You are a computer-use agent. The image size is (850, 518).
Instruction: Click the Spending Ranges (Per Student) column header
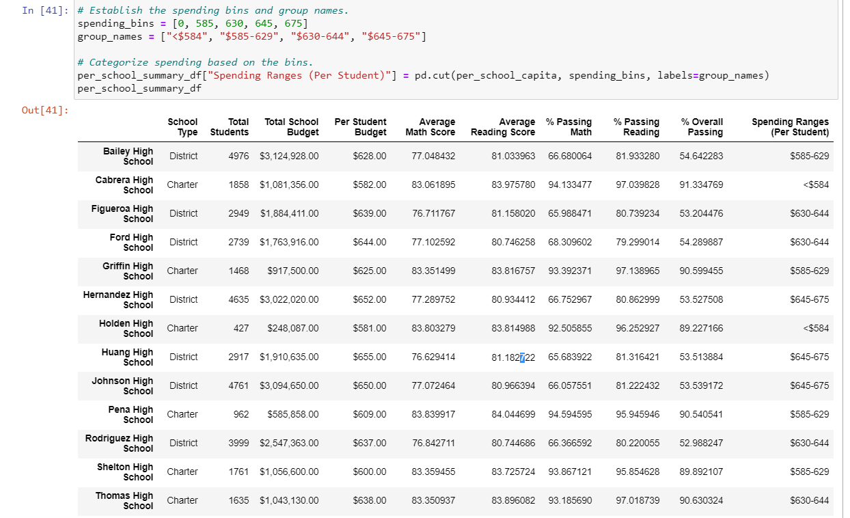(x=790, y=127)
